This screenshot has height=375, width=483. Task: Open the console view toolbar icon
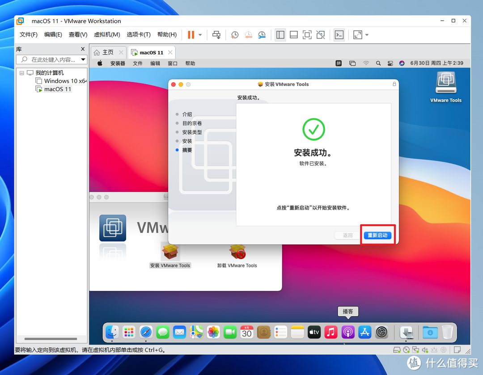click(x=339, y=35)
